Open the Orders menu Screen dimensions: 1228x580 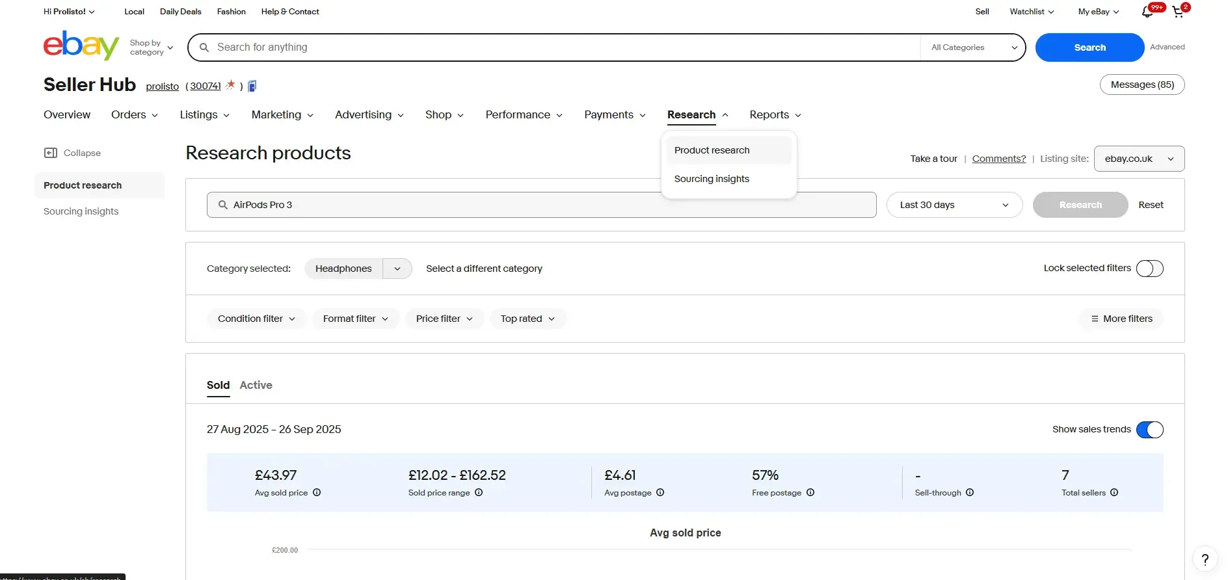click(135, 114)
